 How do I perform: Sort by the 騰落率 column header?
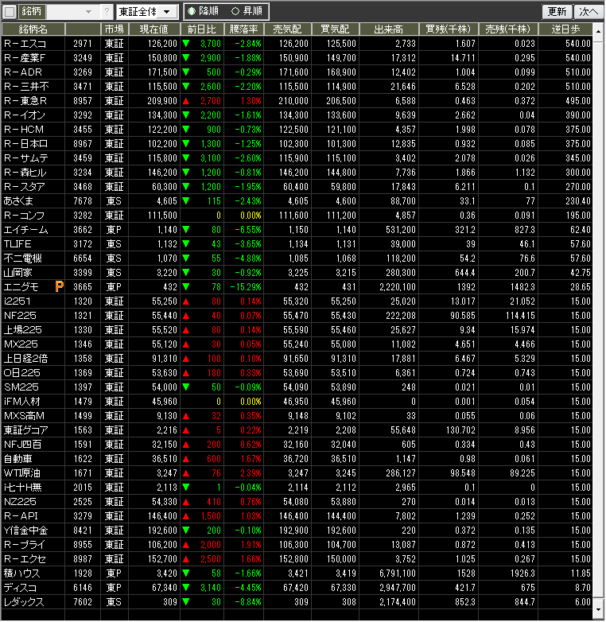pyautogui.click(x=243, y=29)
